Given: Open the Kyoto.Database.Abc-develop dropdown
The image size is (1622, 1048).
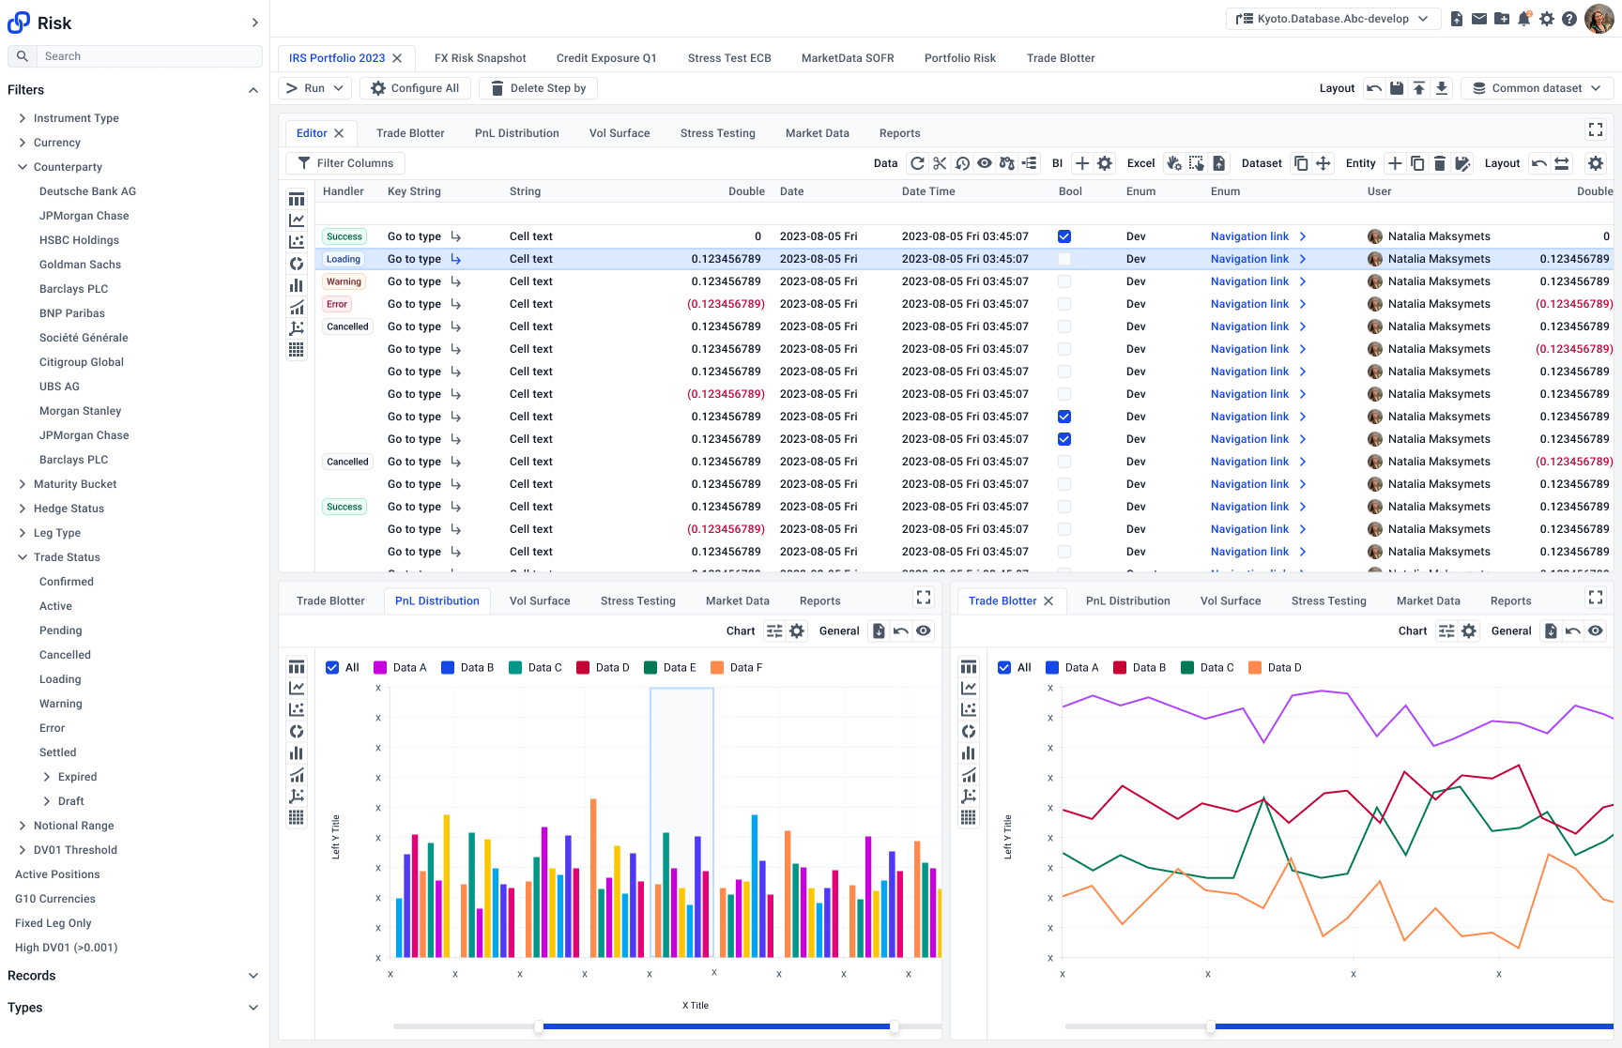Looking at the screenshot, I should pos(1333,19).
